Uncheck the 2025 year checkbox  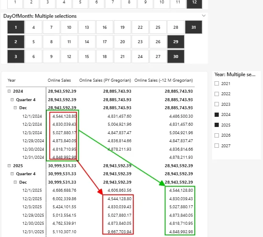pos(217,125)
